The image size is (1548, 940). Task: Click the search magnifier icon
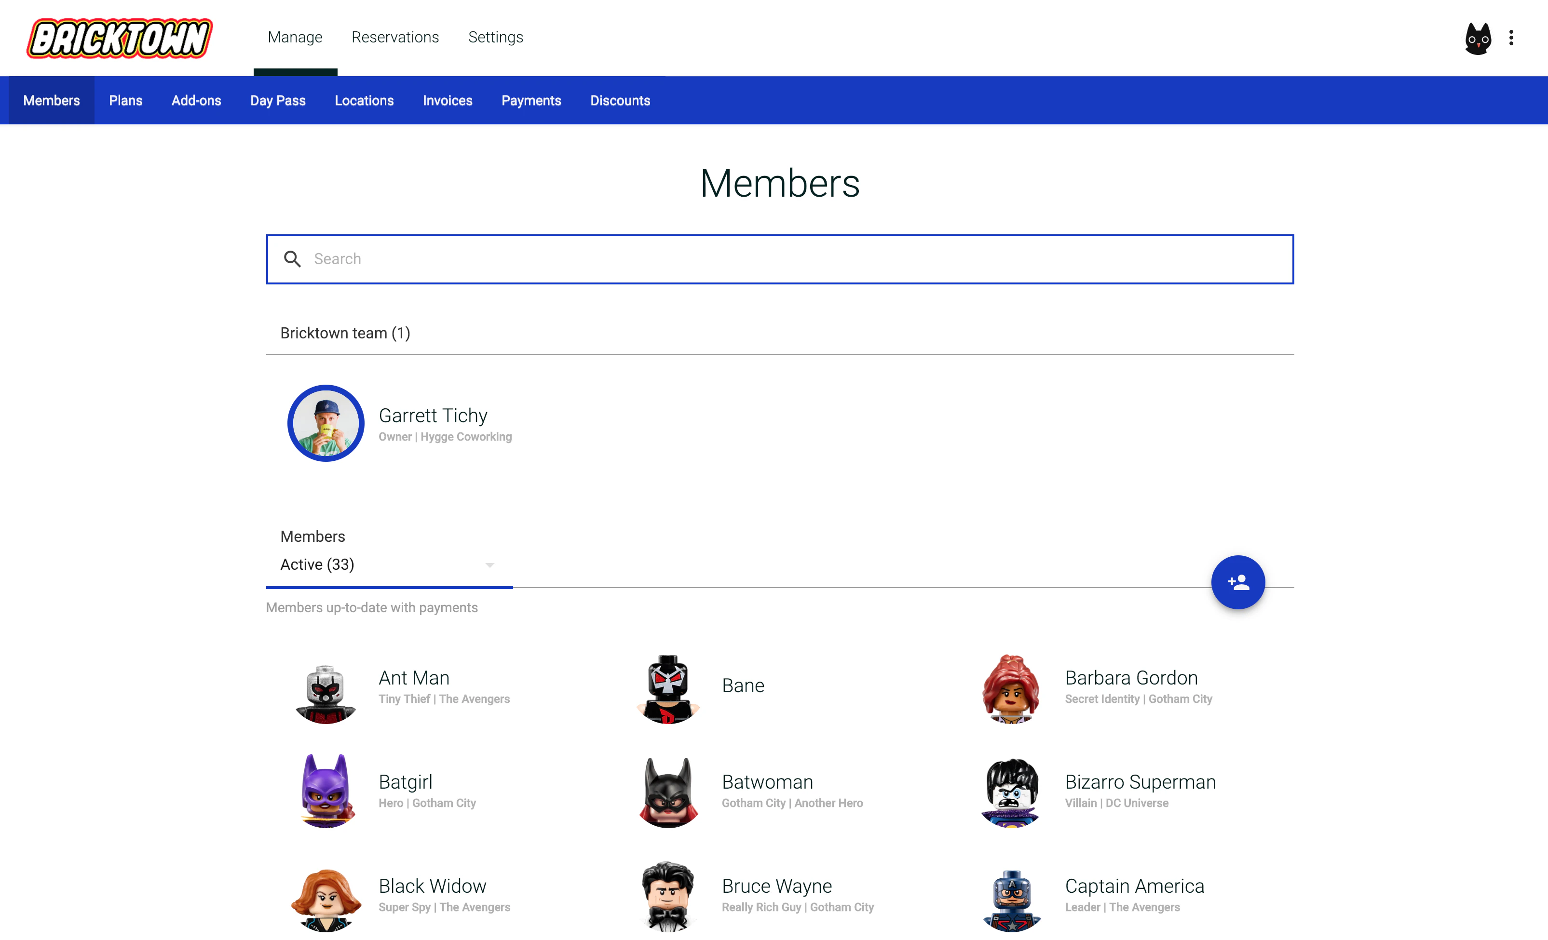point(292,259)
